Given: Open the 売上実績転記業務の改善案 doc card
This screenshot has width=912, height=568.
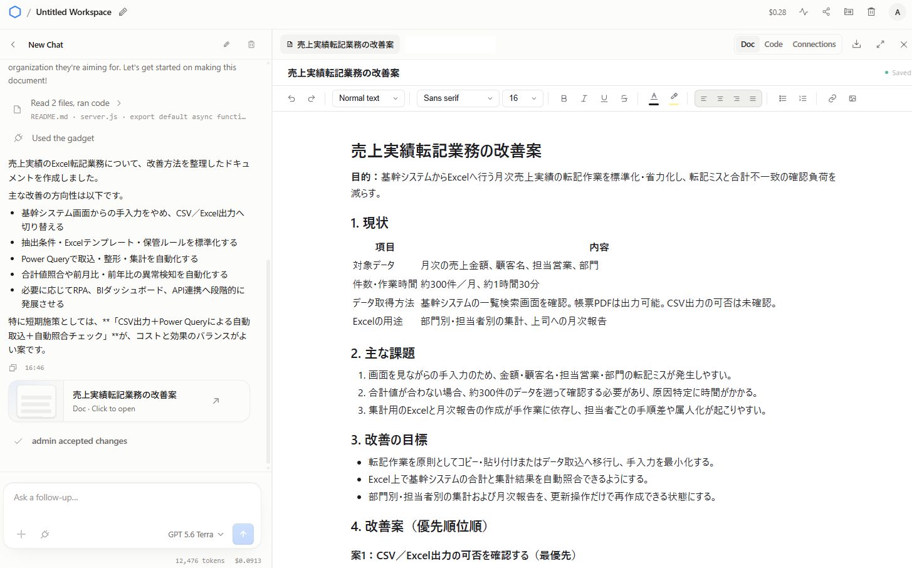Looking at the screenshot, I should click(129, 401).
